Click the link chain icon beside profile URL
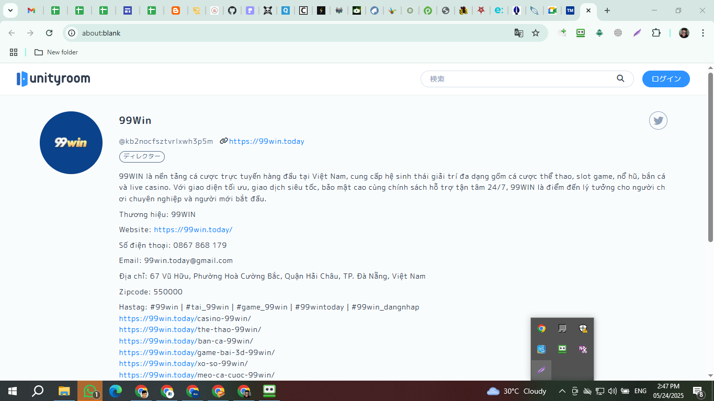 tap(223, 141)
